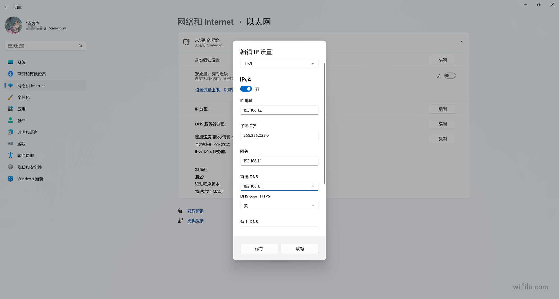Click the 提供反馈 person icon
The width and height of the screenshot is (559, 299).
click(x=180, y=221)
